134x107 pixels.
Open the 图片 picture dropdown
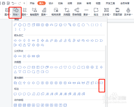coord(8,12)
